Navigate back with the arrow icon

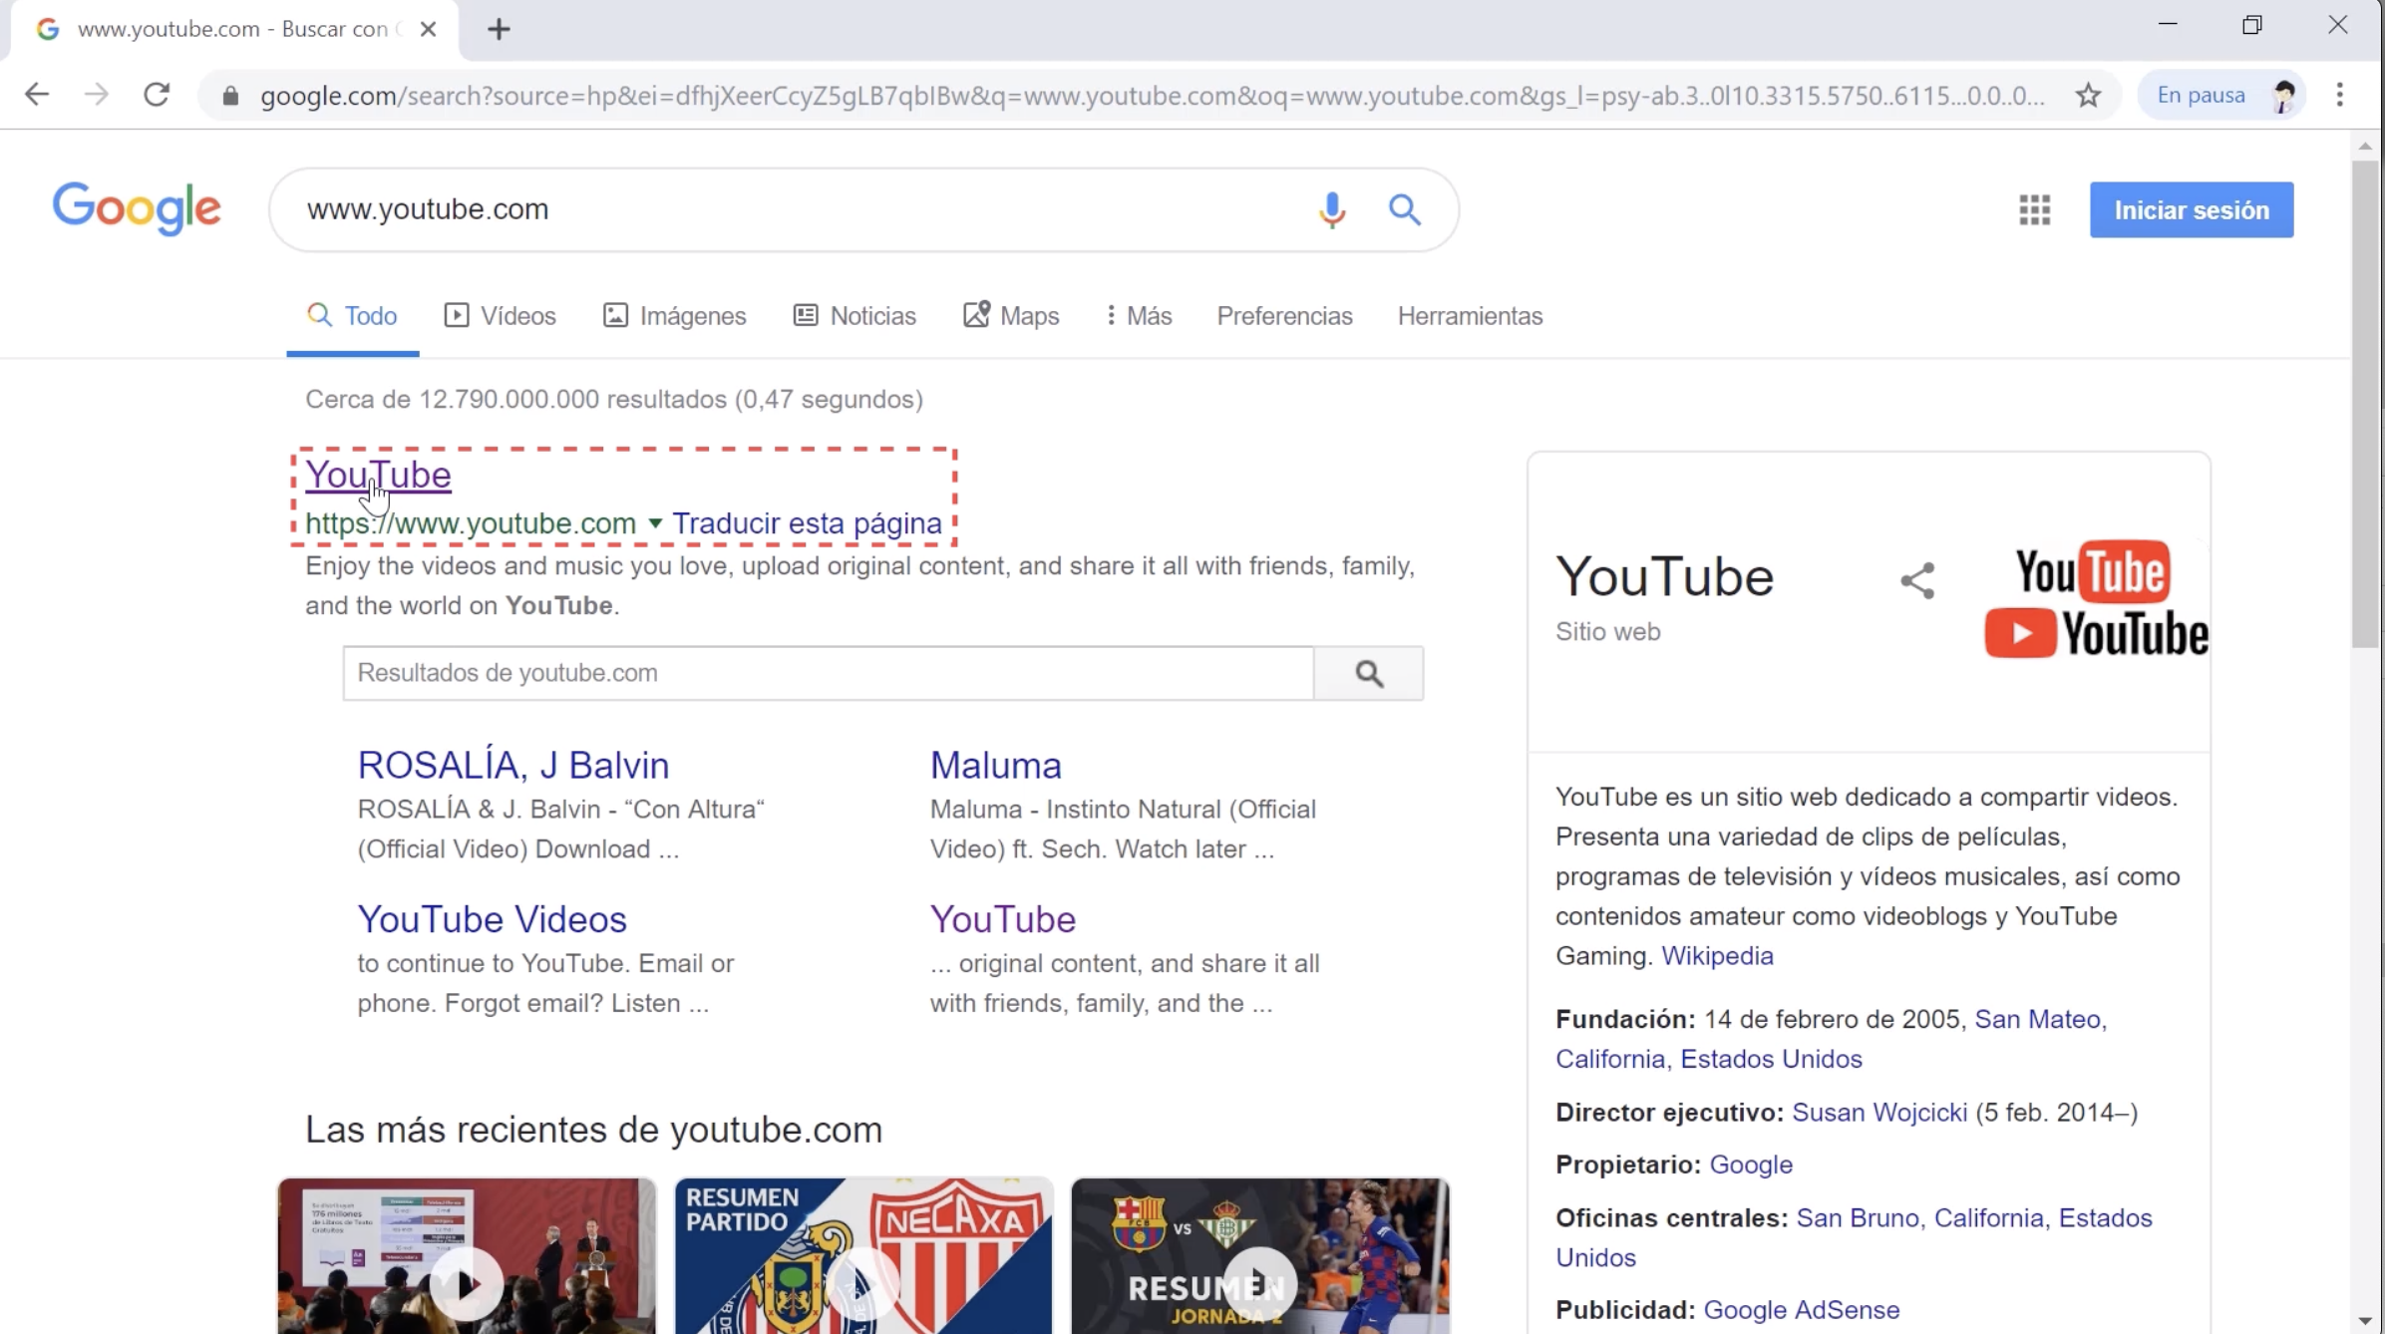[x=37, y=95]
